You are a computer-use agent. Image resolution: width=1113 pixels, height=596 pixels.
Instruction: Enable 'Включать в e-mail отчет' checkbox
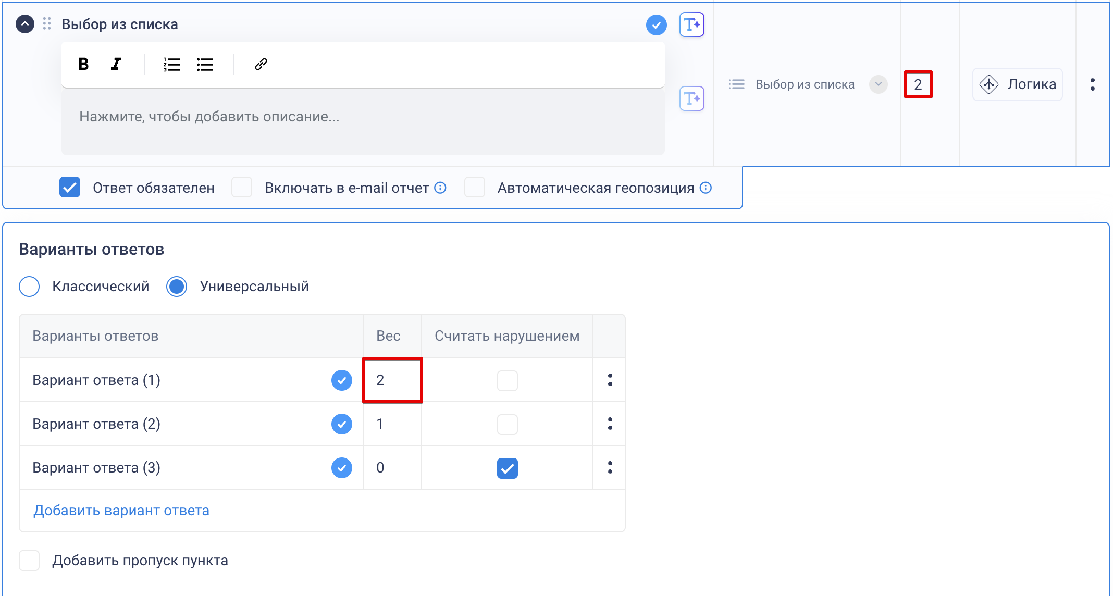(242, 188)
